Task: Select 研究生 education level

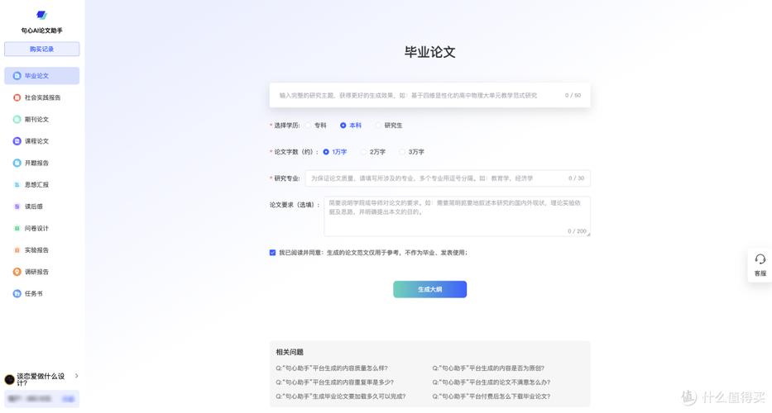Action: pos(377,126)
